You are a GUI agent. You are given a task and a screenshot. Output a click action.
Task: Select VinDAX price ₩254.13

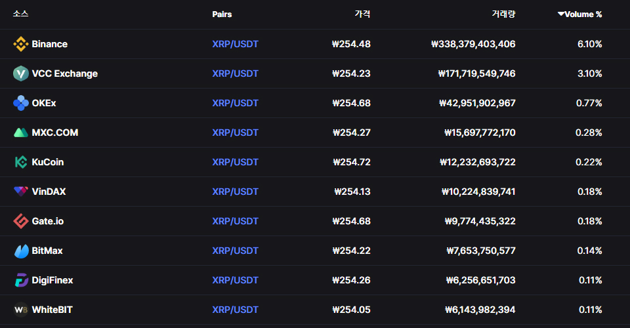pos(352,192)
